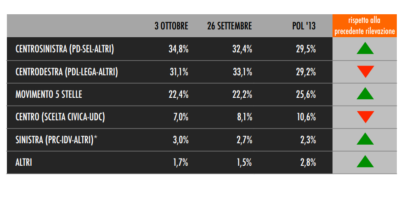
Task: Click the red down arrow for Centro
Action: [365, 117]
